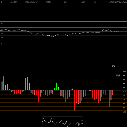Open the mini overview chart thumbnail
The height and width of the screenshot is (127, 127).
63,122
